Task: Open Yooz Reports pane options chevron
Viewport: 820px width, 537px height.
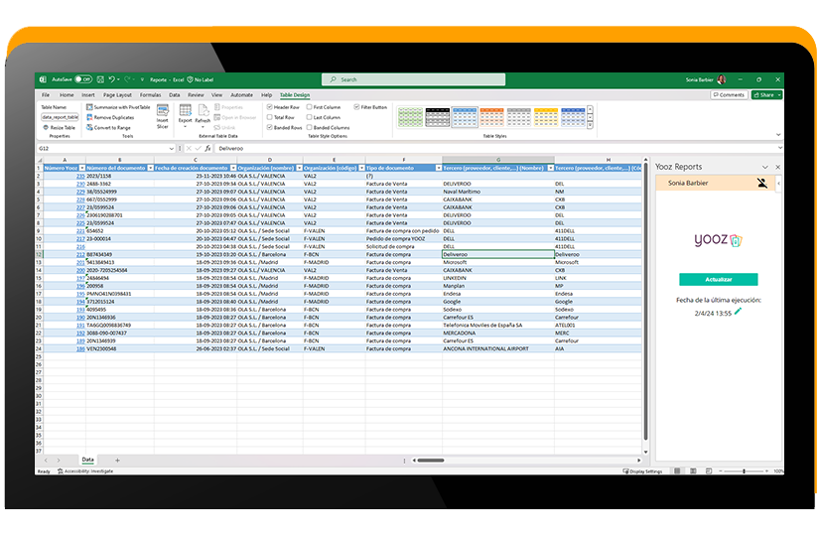Action: (765, 167)
